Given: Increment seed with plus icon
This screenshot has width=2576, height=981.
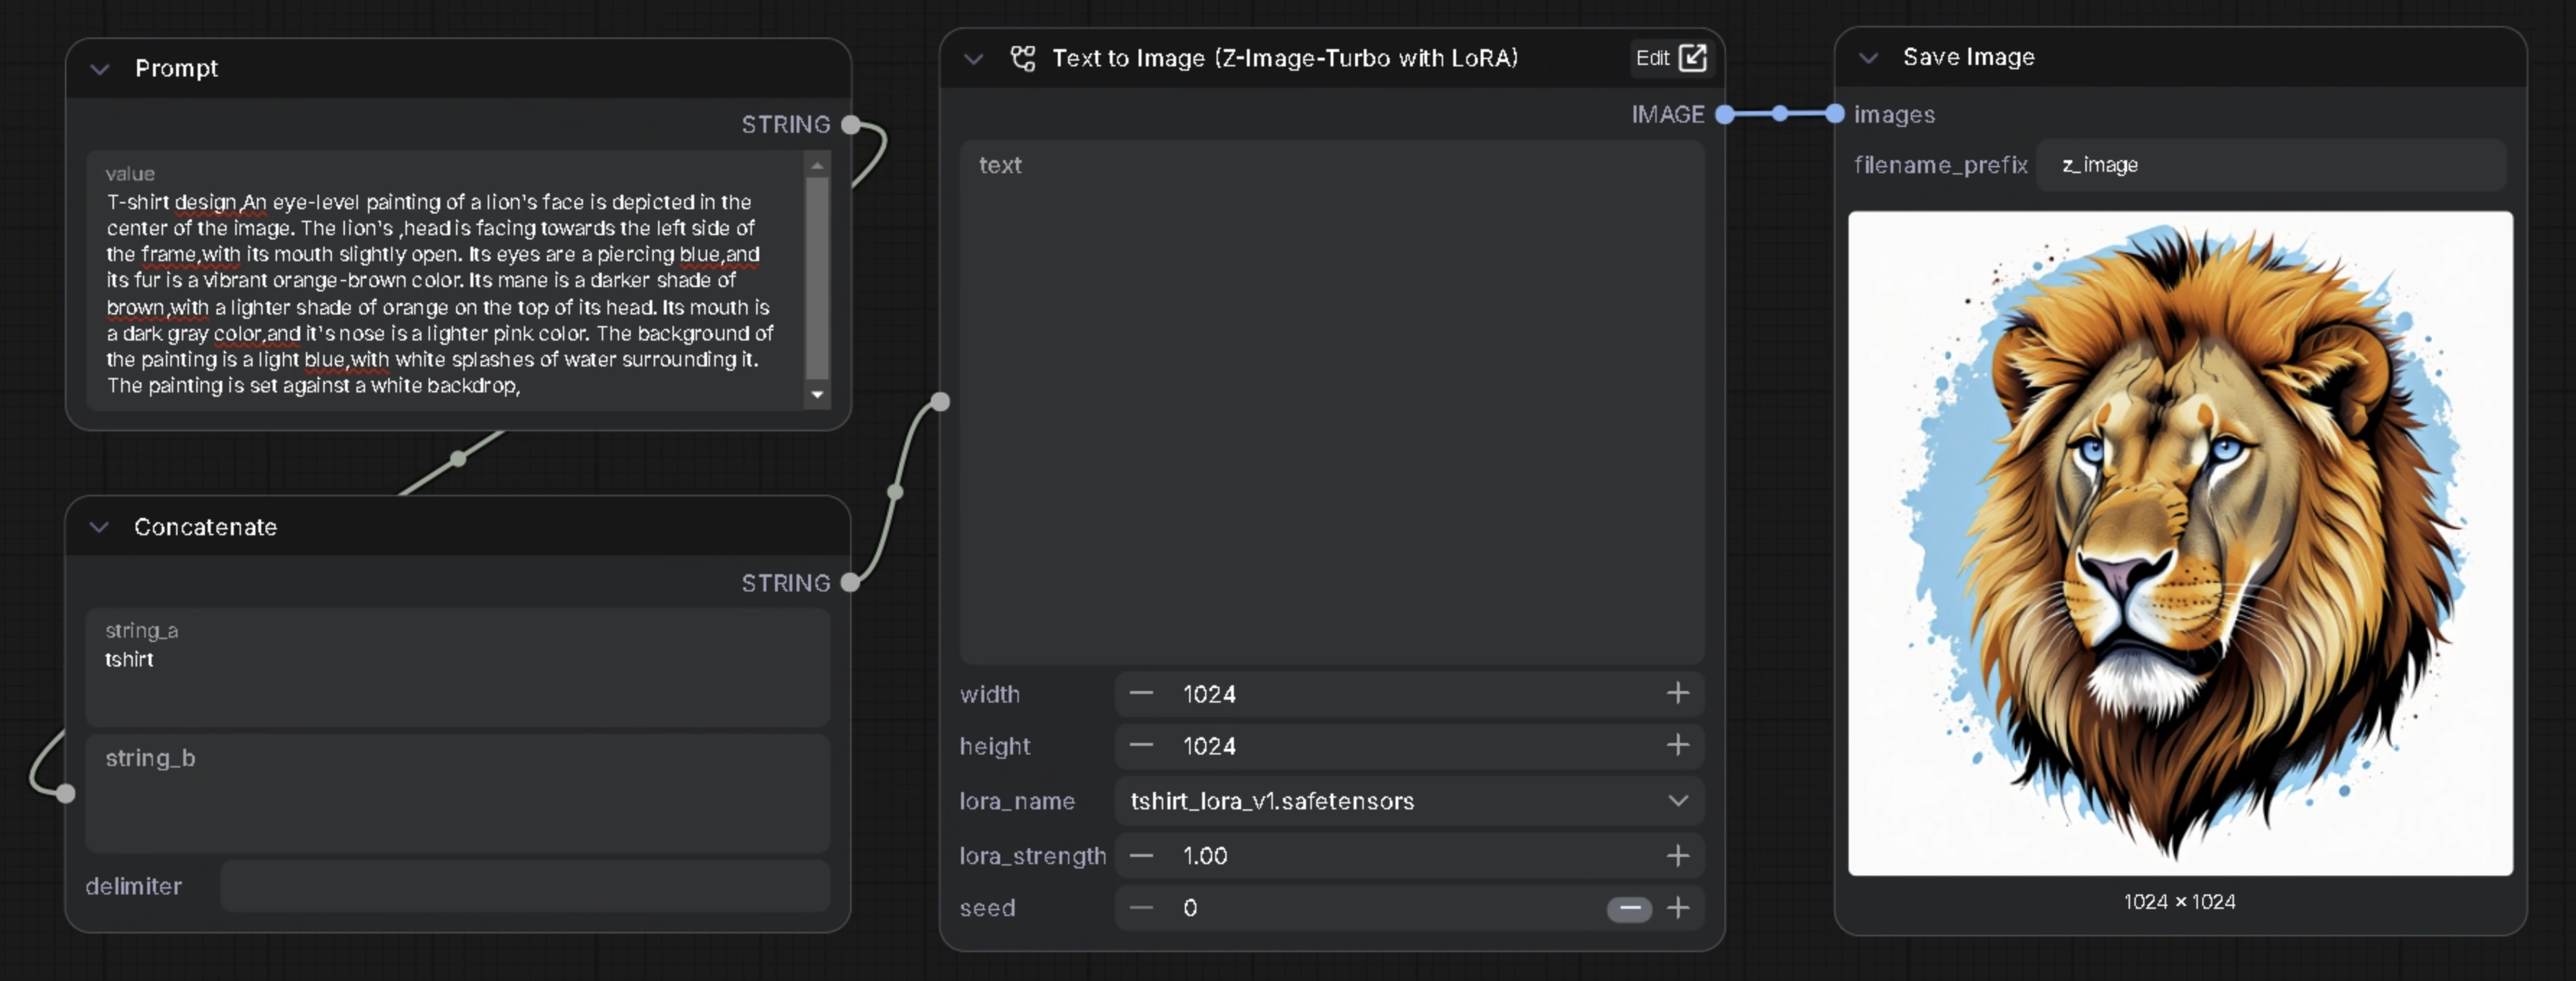Looking at the screenshot, I should click(1677, 908).
